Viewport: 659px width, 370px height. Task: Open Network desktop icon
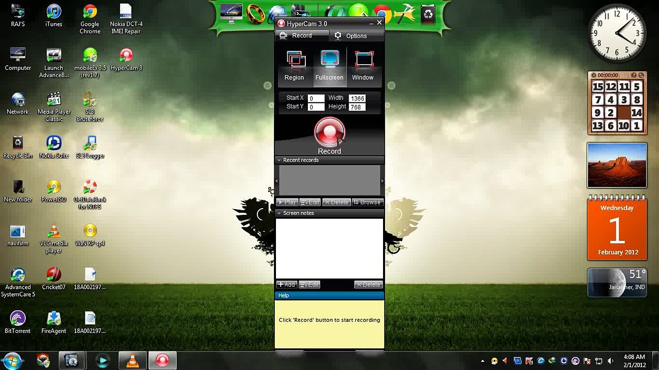coord(18,103)
